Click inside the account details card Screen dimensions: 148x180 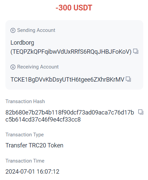(x=74, y=55)
